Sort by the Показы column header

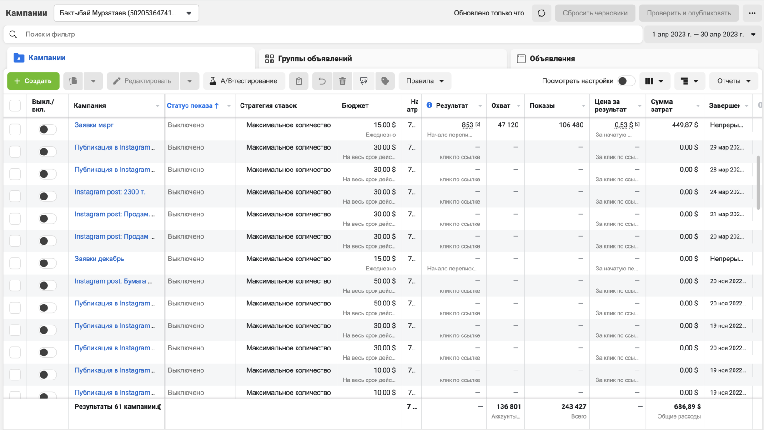pos(542,105)
